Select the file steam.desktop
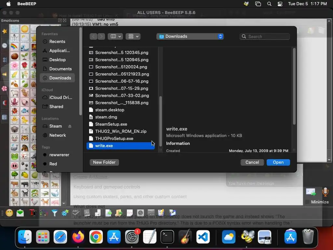The width and height of the screenshot is (333, 250). 120,110
